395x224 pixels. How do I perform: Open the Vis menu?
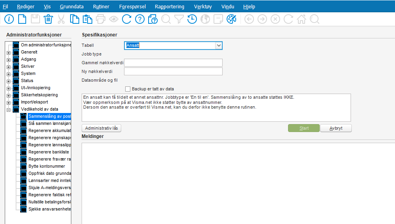[x=47, y=7]
